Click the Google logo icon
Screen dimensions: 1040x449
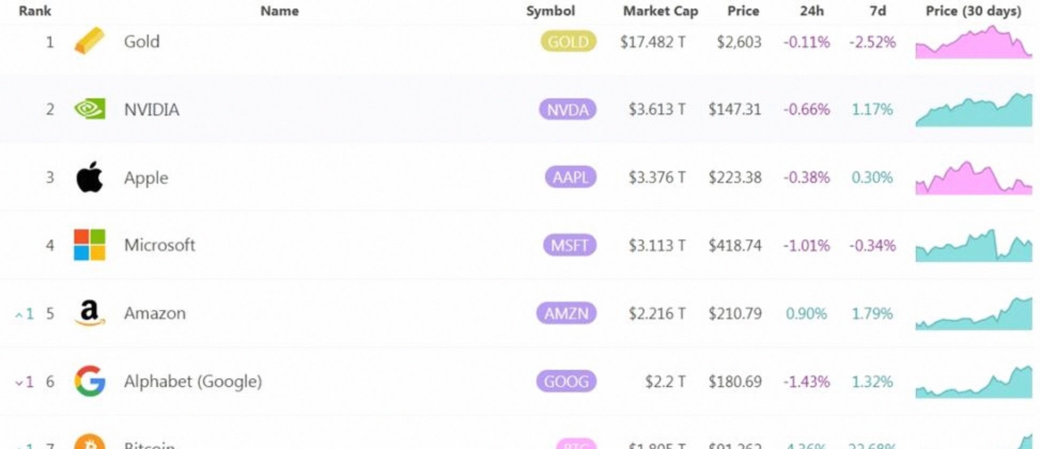(x=89, y=381)
